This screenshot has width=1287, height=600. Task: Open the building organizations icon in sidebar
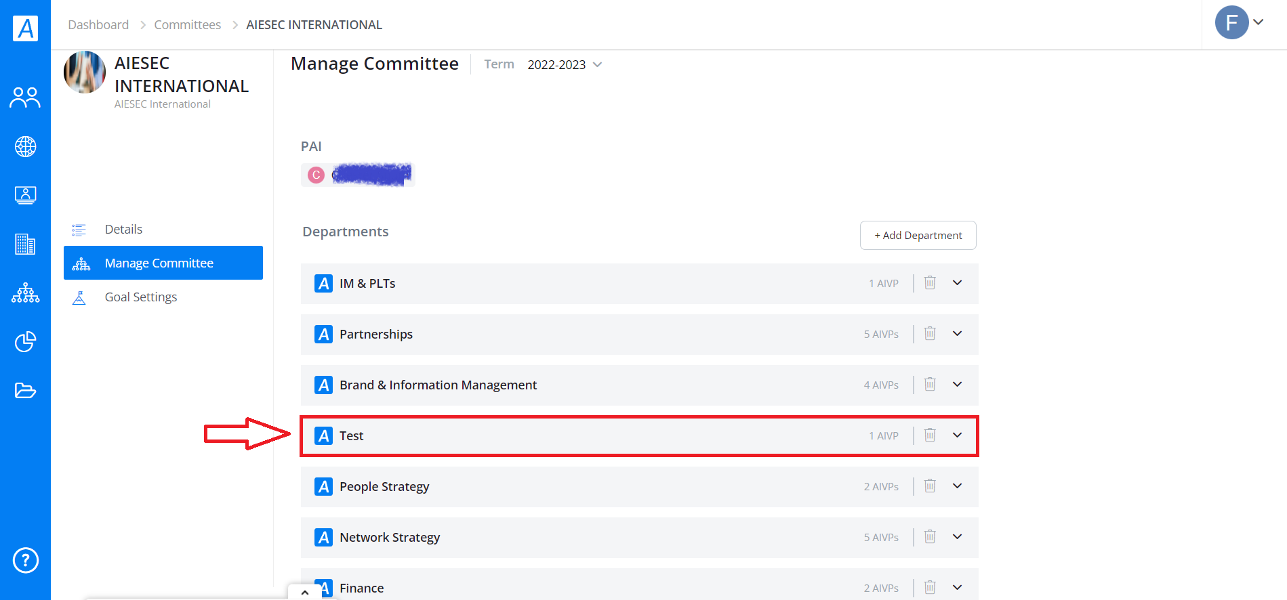(x=26, y=244)
